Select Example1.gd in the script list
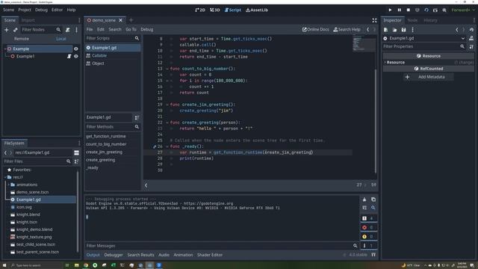Screen dimensions: 478x269 (x=113, y=48)
